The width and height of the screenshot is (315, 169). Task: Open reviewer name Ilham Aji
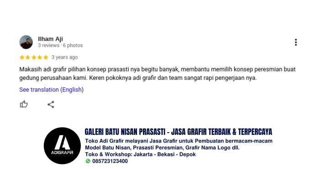(50, 39)
